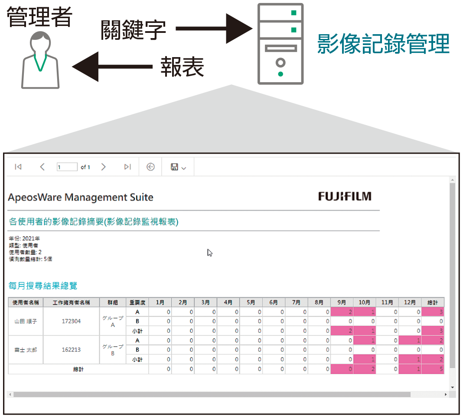Click the '使用者名稱' column header
463x418 pixels.
click(26, 302)
